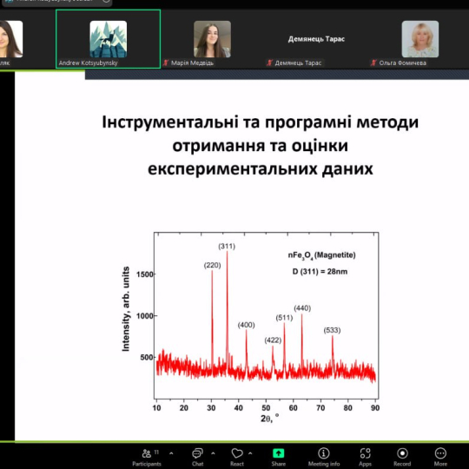
Task: Expand the Chat options arrow
Action: point(213,453)
